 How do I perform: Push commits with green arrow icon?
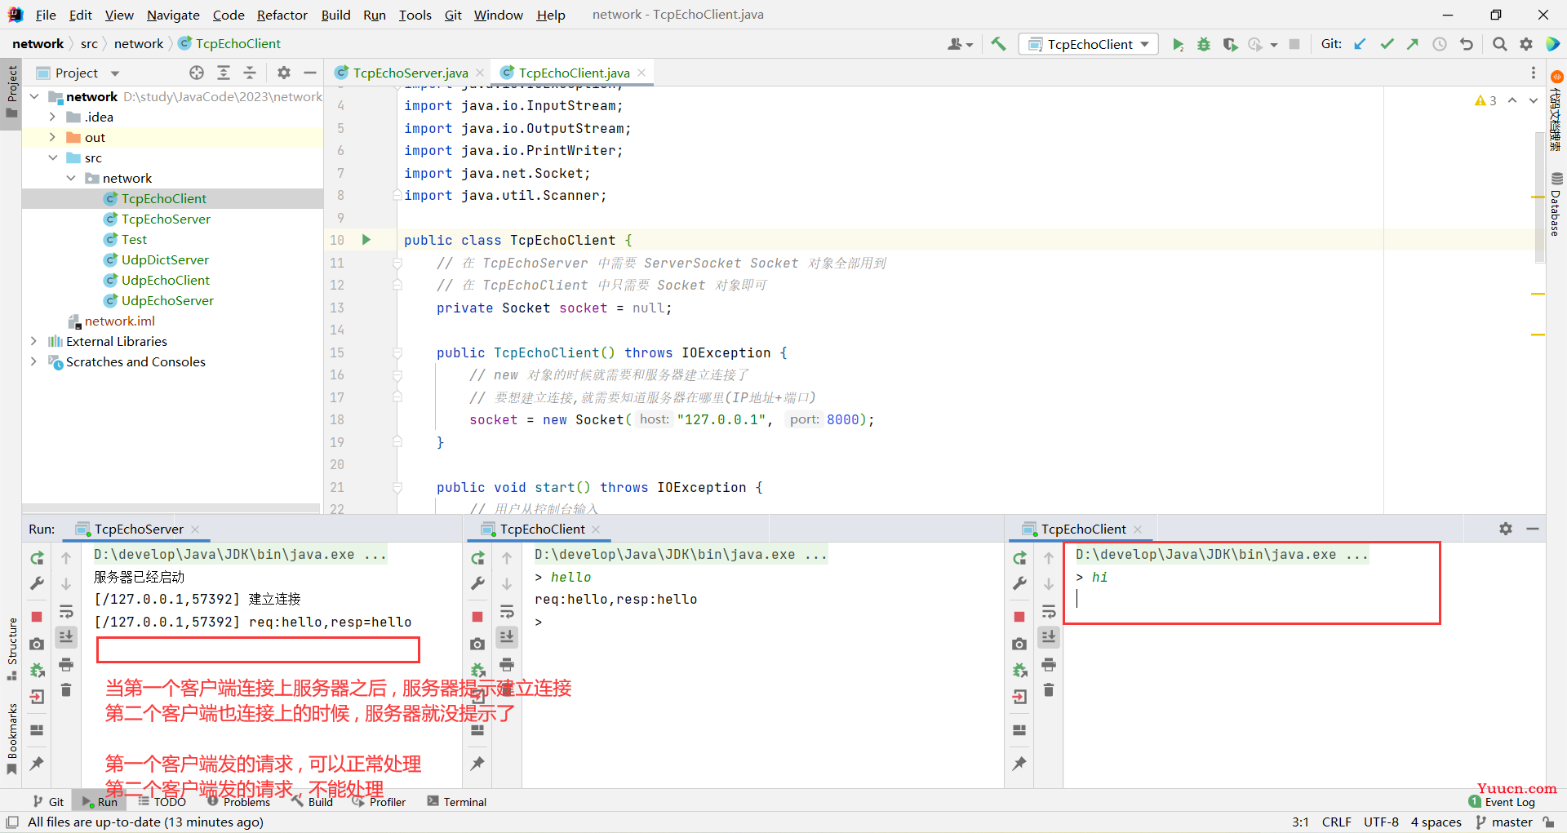point(1413,44)
